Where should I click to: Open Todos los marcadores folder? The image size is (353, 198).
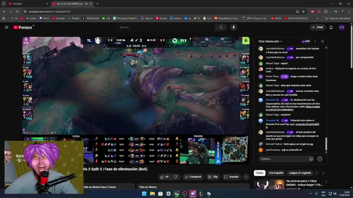pos(338,18)
